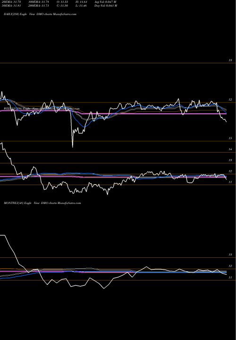Screen dimensions: 236x340
Task: Click the 12 price label on weekly chart
Action: pyautogui.click(x=230, y=171)
